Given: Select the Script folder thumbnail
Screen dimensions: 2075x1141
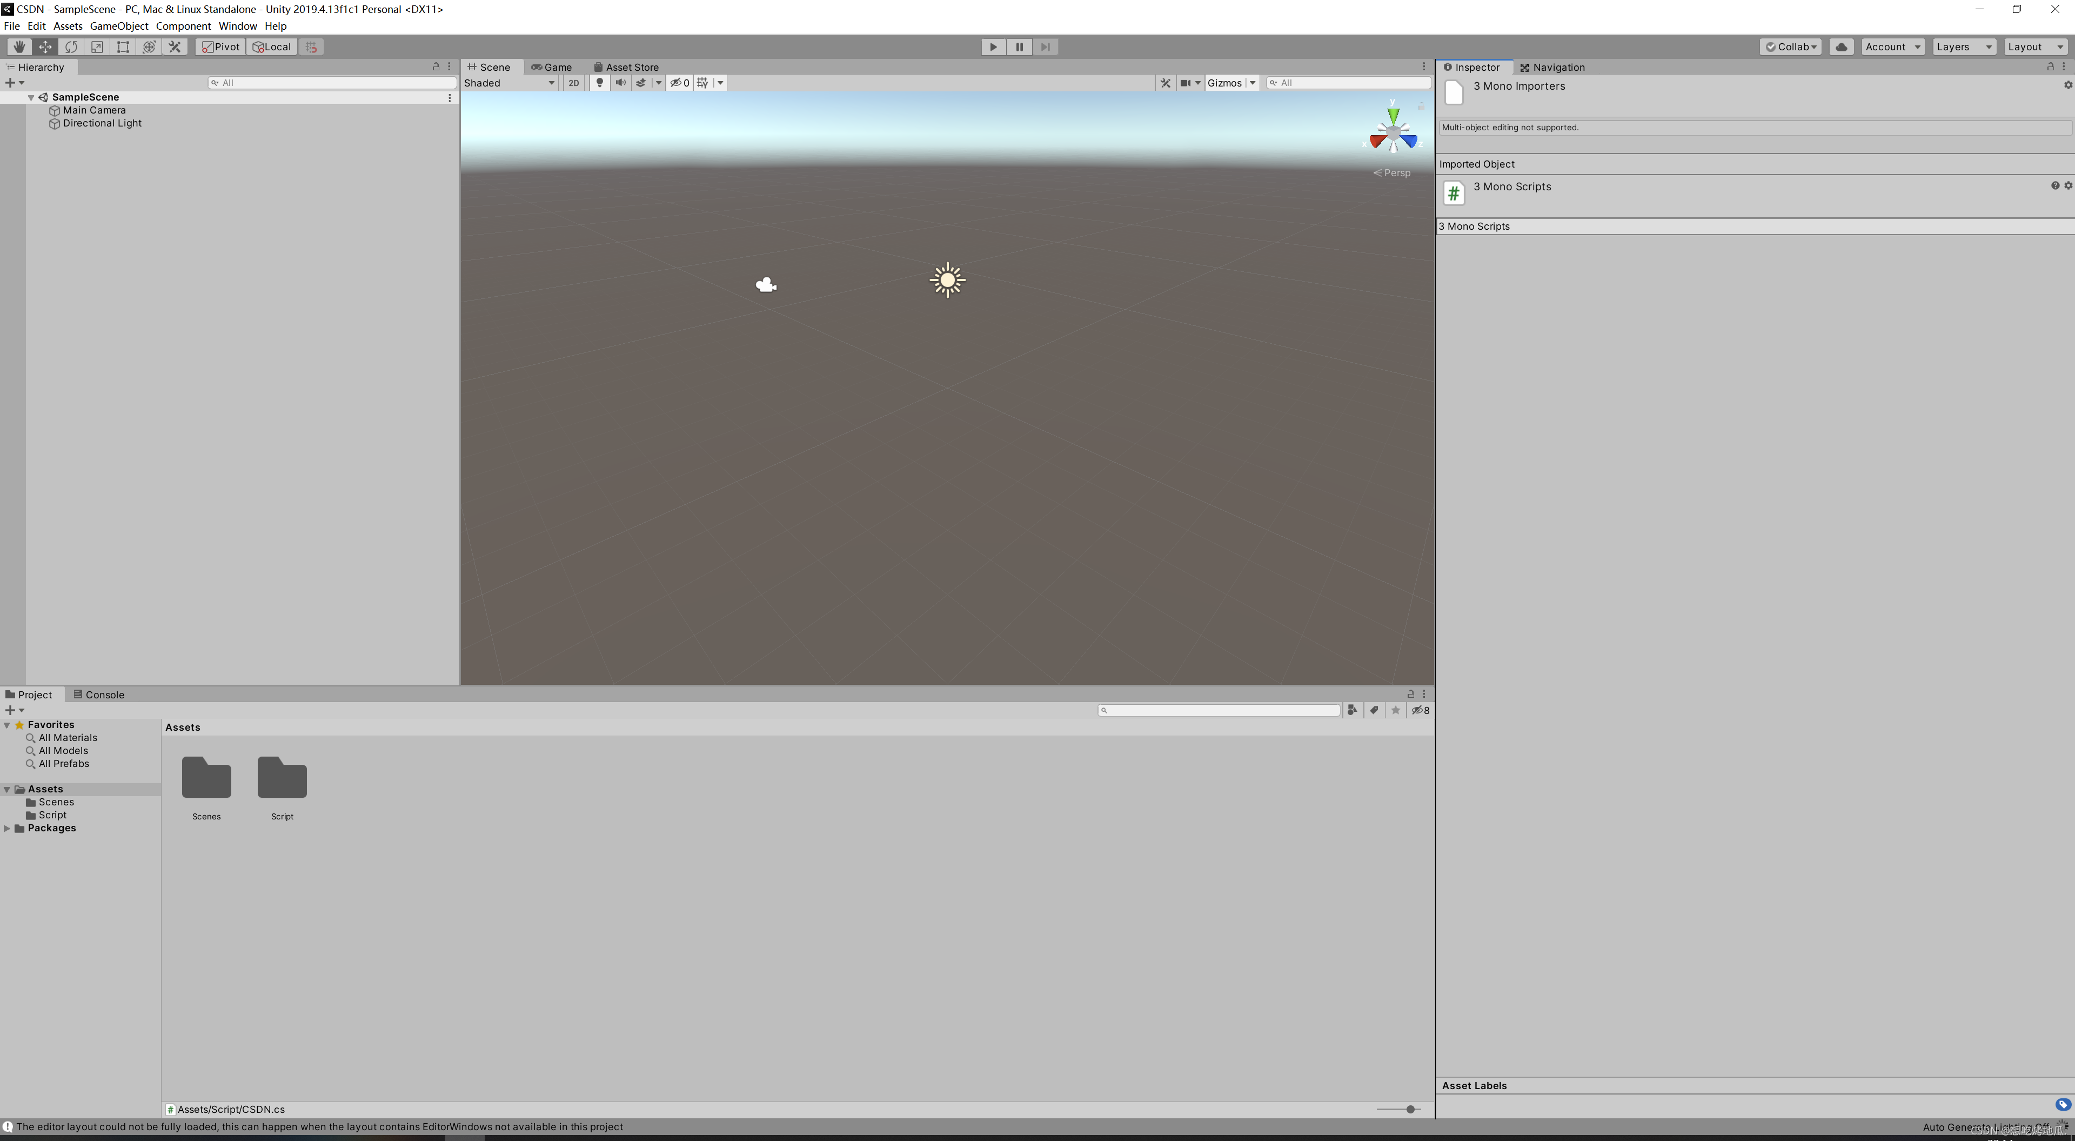Looking at the screenshot, I should 282,778.
